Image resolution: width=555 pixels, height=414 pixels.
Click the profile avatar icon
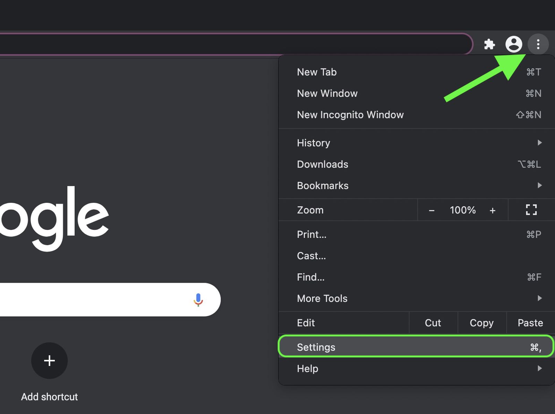(x=514, y=44)
